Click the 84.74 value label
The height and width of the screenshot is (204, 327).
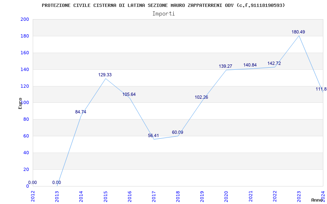tap(81, 112)
